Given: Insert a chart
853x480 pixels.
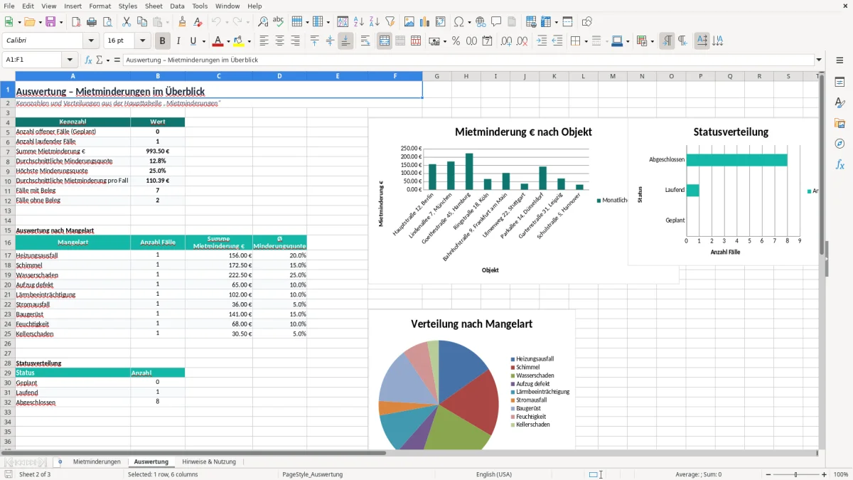Looking at the screenshot, I should pos(426,22).
